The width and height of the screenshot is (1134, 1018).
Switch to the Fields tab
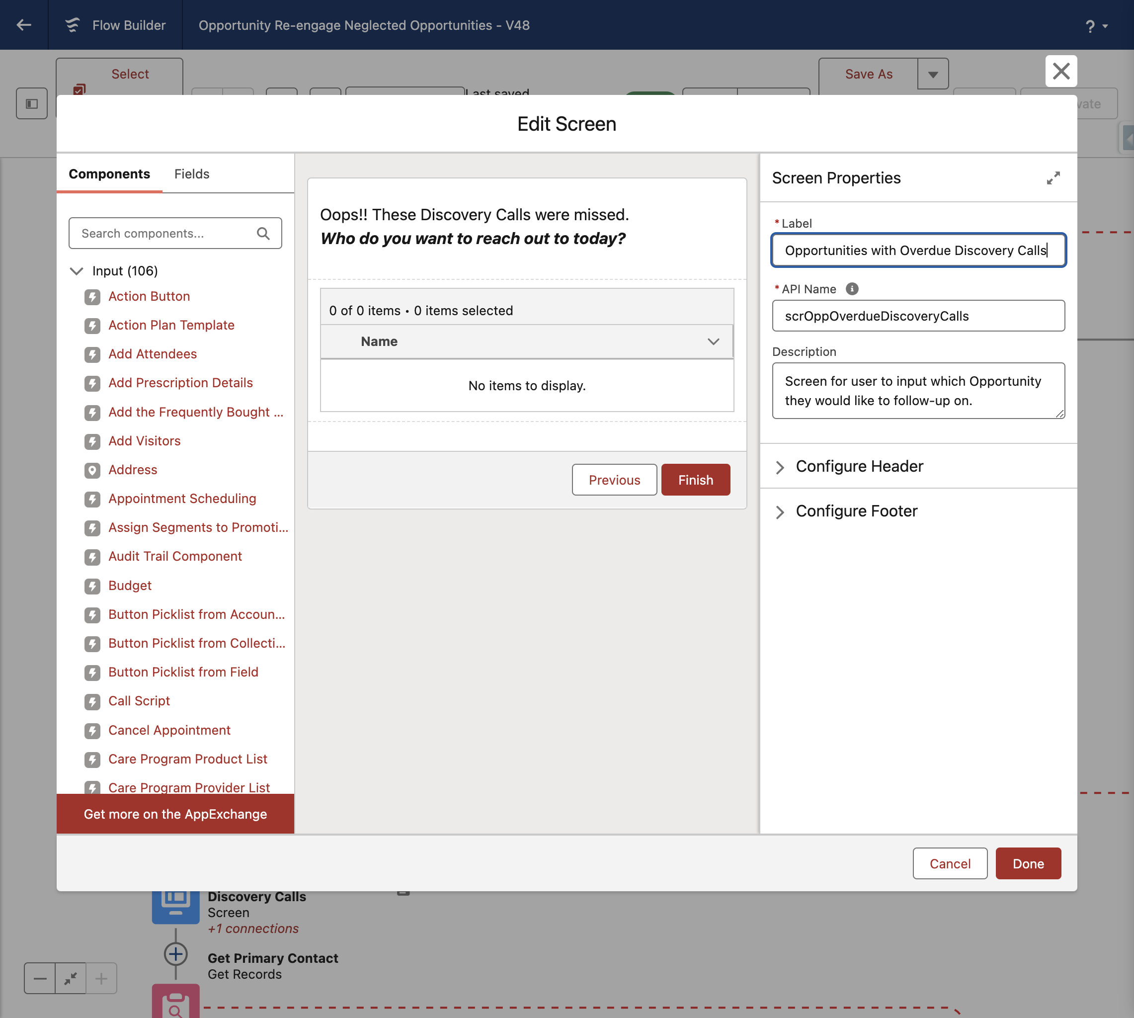click(x=191, y=174)
